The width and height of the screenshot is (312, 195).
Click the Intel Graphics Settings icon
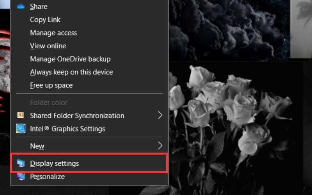pos(21,128)
